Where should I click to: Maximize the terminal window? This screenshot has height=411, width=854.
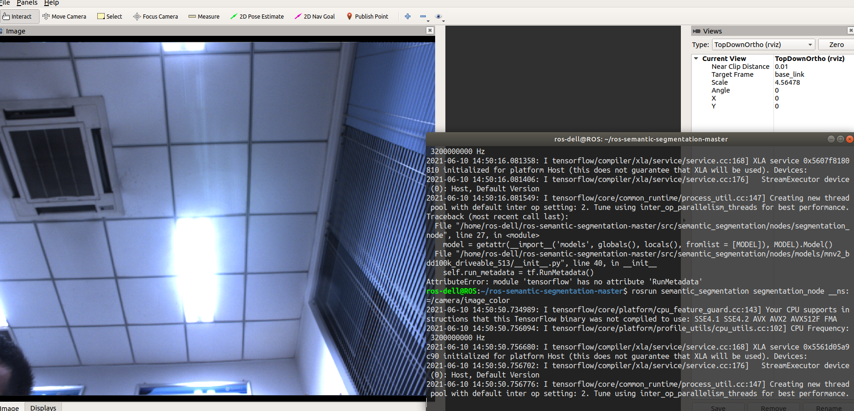(841, 139)
